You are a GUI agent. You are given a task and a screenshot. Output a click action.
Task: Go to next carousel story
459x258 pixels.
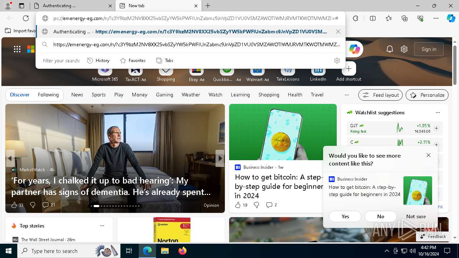(x=220, y=158)
